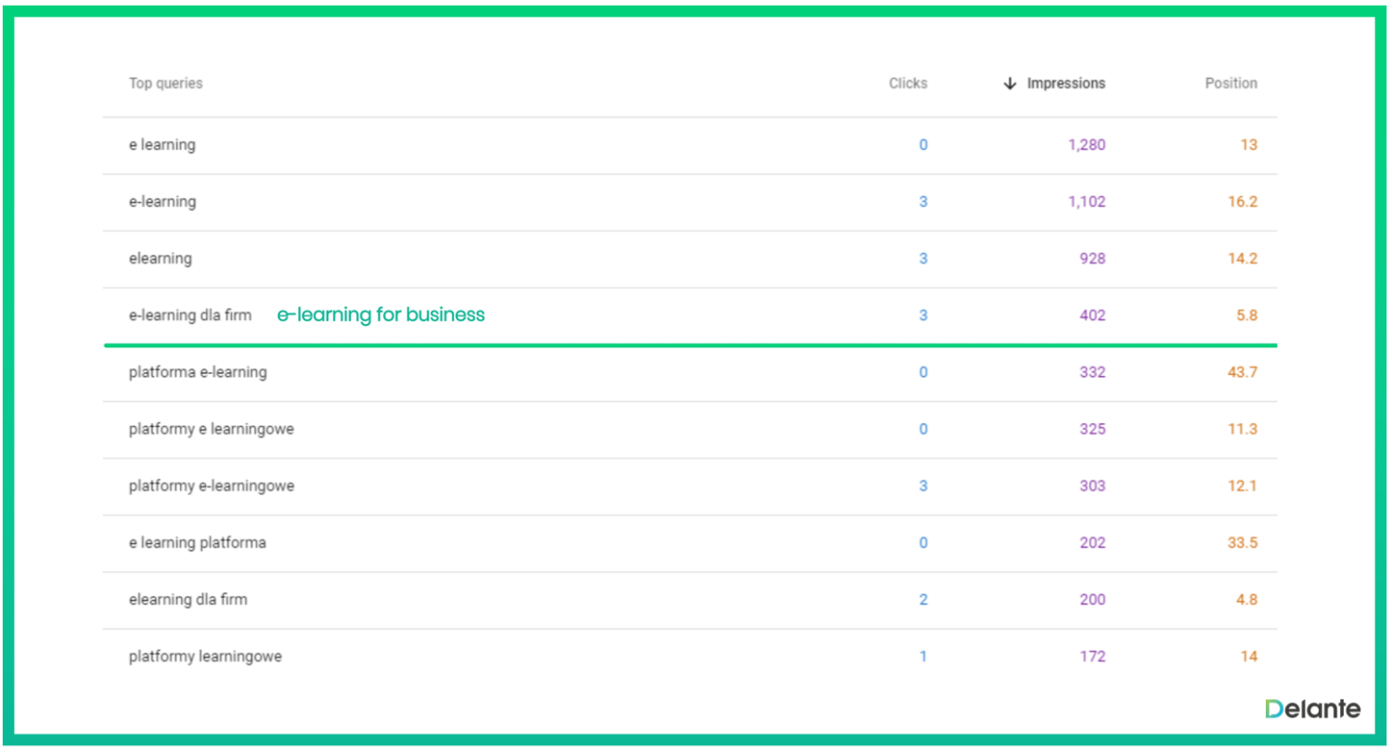Select the 'elearning dla firm' query row
This screenshot has height=749, width=1392.
188,600
